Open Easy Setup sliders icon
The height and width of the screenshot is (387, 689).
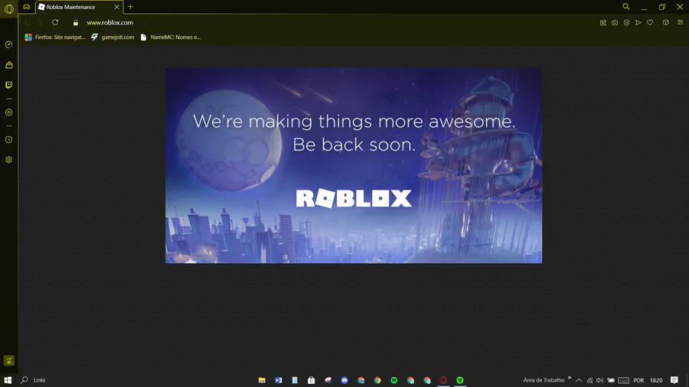[x=681, y=22]
